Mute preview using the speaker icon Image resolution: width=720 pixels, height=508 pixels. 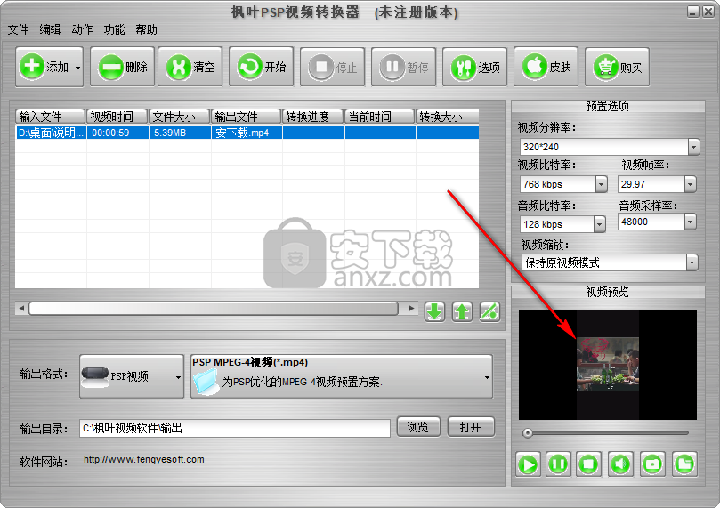(620, 464)
